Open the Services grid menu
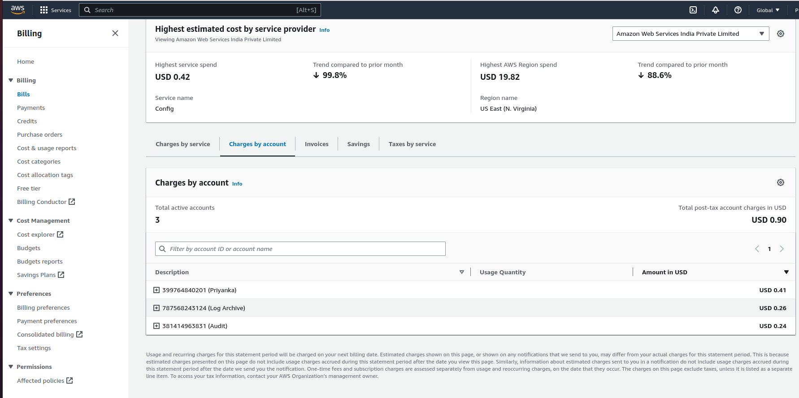Screen dimensions: 799x398 click(56, 10)
